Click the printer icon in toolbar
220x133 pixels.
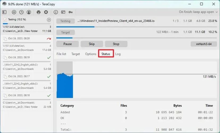[x=39, y=12]
